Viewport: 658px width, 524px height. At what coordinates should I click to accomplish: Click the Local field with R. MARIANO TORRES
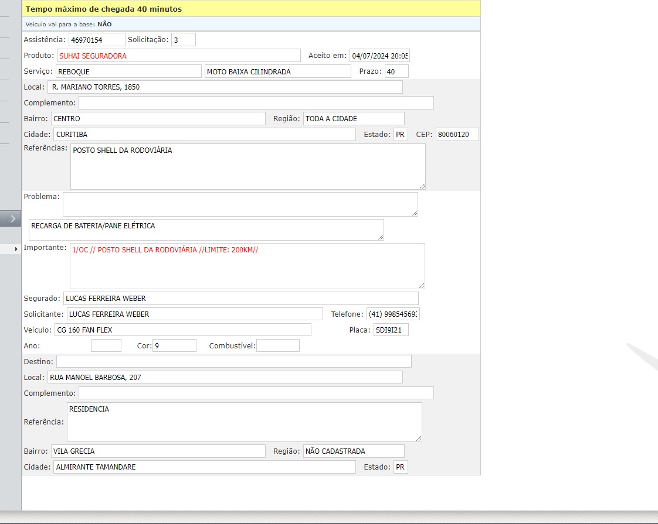pyautogui.click(x=225, y=87)
